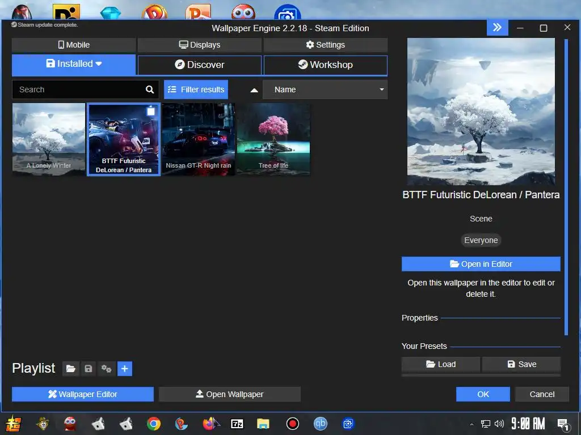Click the Start button on the taskbar
581x435 pixels.
(x=14, y=424)
